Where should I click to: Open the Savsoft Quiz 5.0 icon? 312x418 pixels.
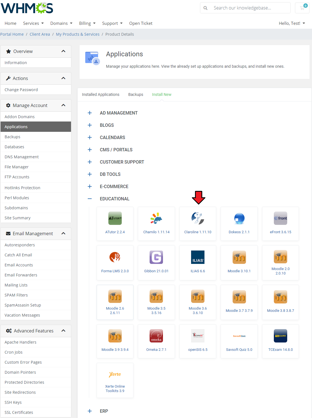(239, 336)
